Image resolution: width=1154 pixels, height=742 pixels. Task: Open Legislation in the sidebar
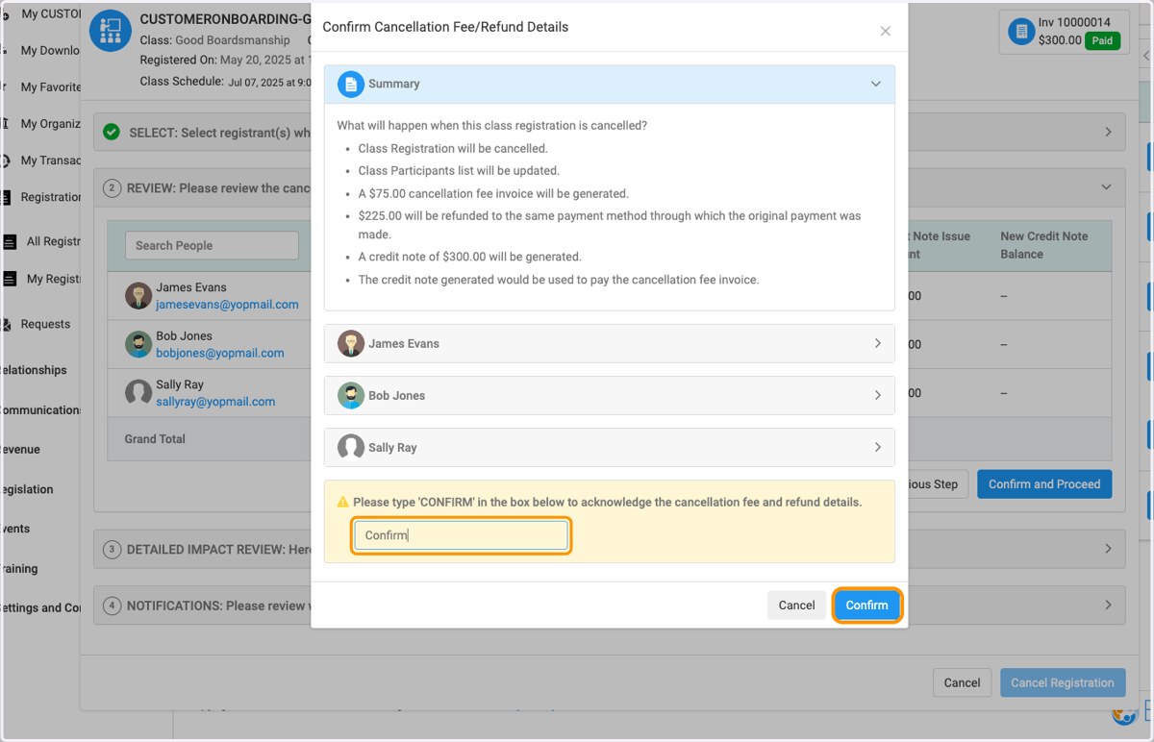click(x=27, y=489)
